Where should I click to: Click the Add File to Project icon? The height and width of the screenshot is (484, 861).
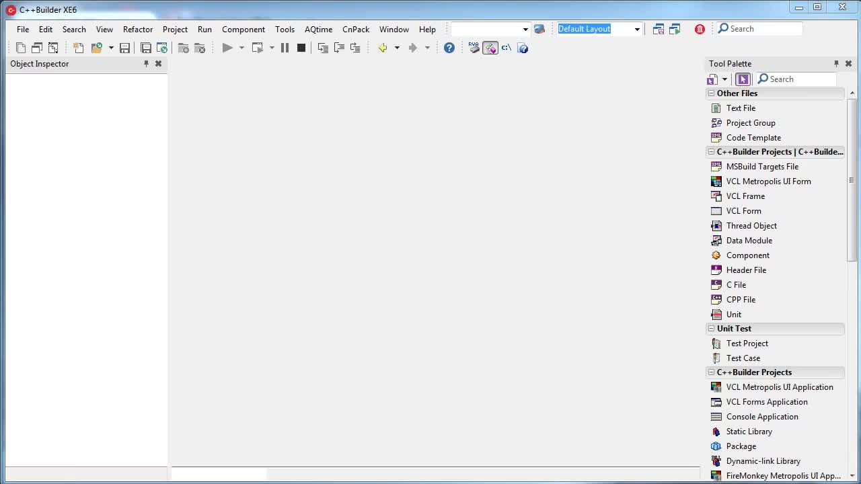pos(183,48)
